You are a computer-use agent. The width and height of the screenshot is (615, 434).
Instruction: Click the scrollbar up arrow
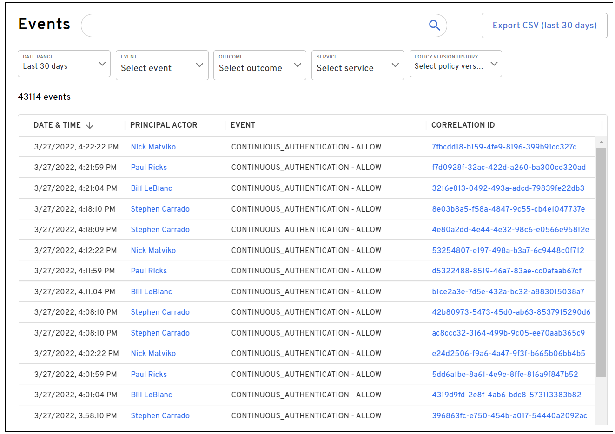601,142
